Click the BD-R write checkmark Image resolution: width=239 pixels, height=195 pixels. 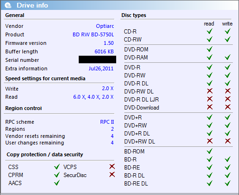tap(228, 159)
